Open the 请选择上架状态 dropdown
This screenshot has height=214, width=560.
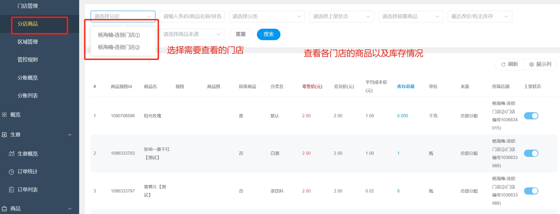click(341, 16)
